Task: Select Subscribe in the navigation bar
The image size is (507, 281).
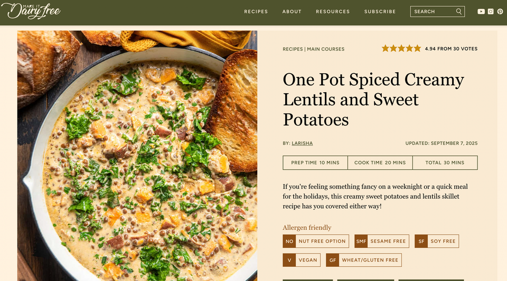Action: (x=380, y=12)
